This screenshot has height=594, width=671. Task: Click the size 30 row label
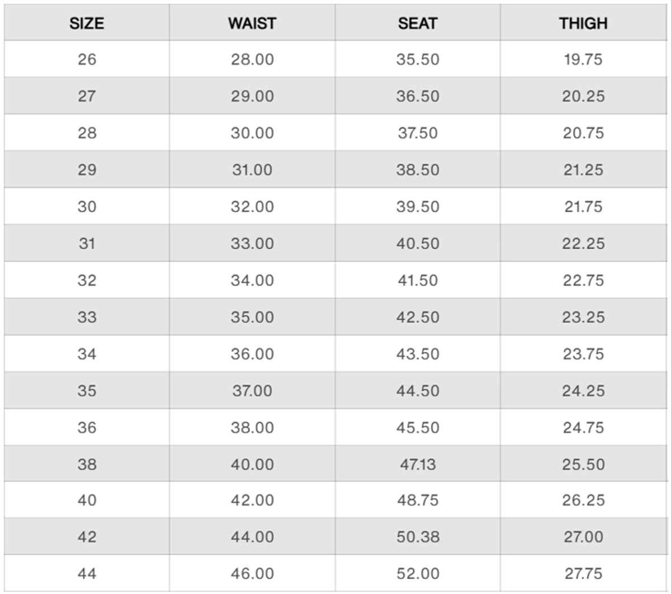87,207
